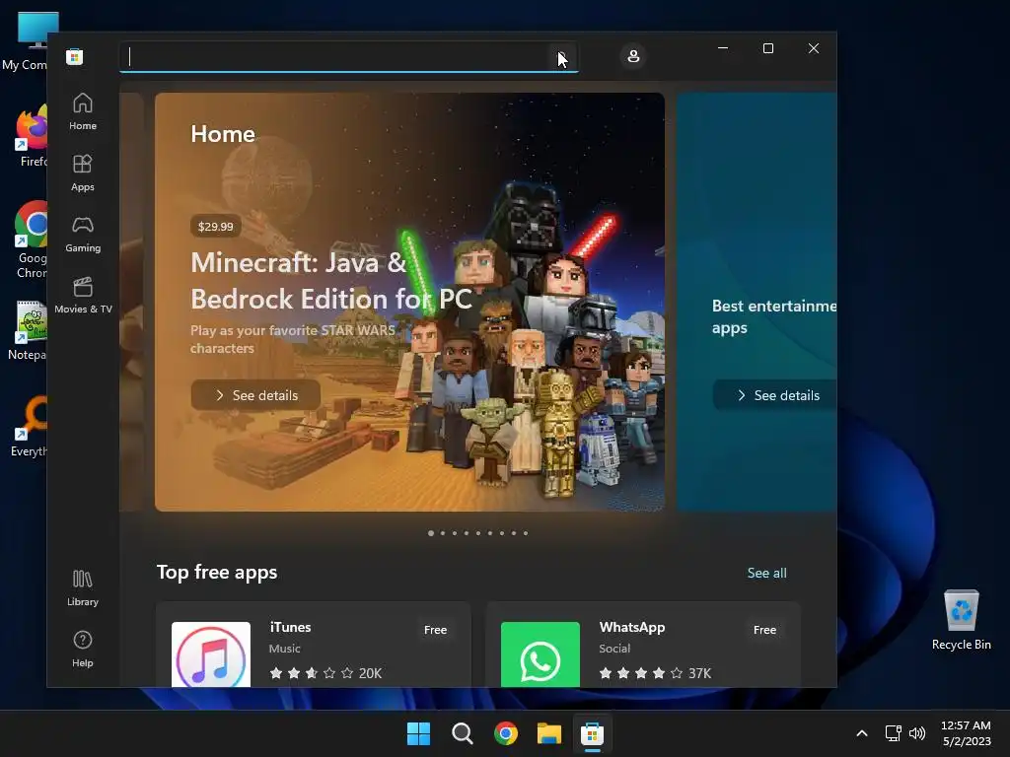Select the last carousel page dot
This screenshot has width=1010, height=757.
(x=526, y=533)
